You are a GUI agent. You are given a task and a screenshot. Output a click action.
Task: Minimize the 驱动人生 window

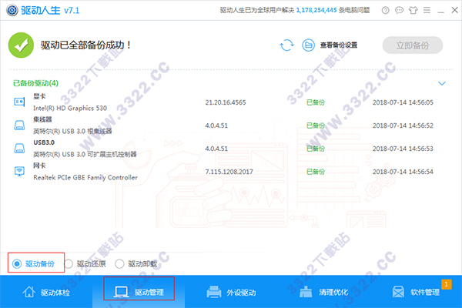440,11
